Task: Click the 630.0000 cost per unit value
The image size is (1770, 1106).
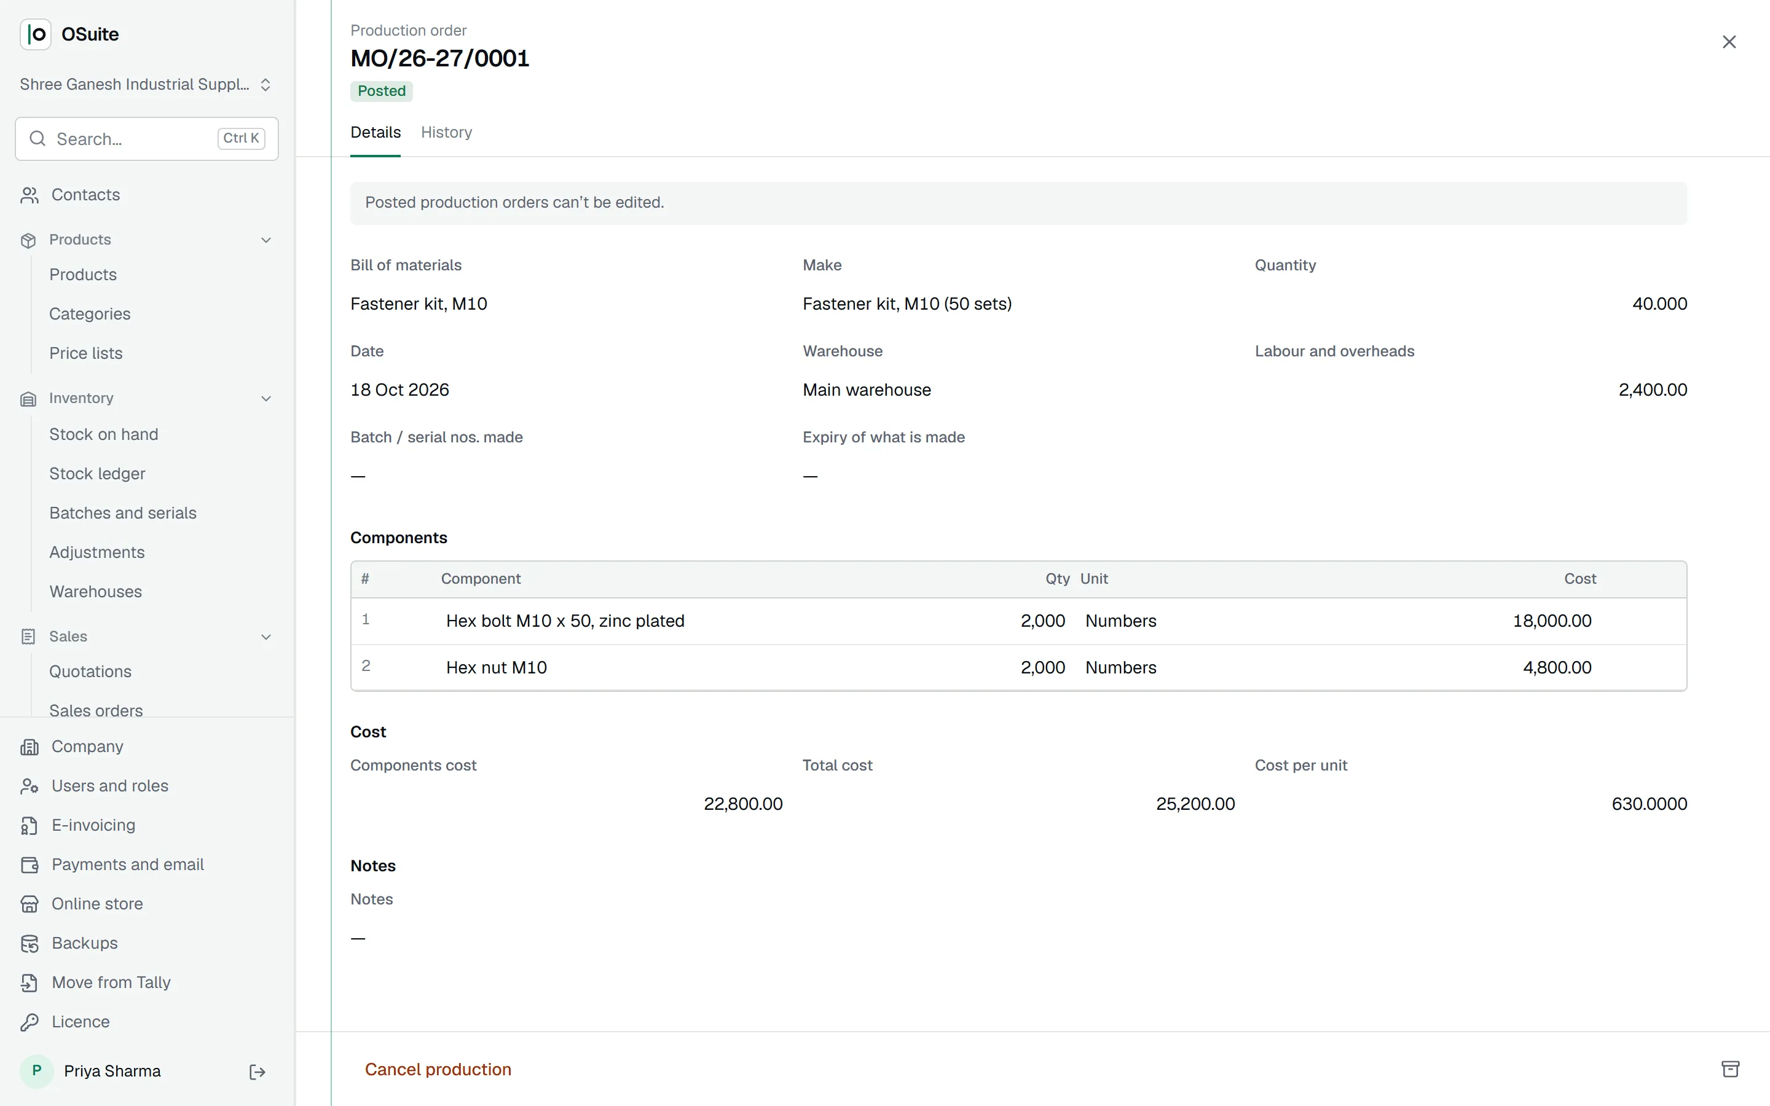Action: [1650, 804]
